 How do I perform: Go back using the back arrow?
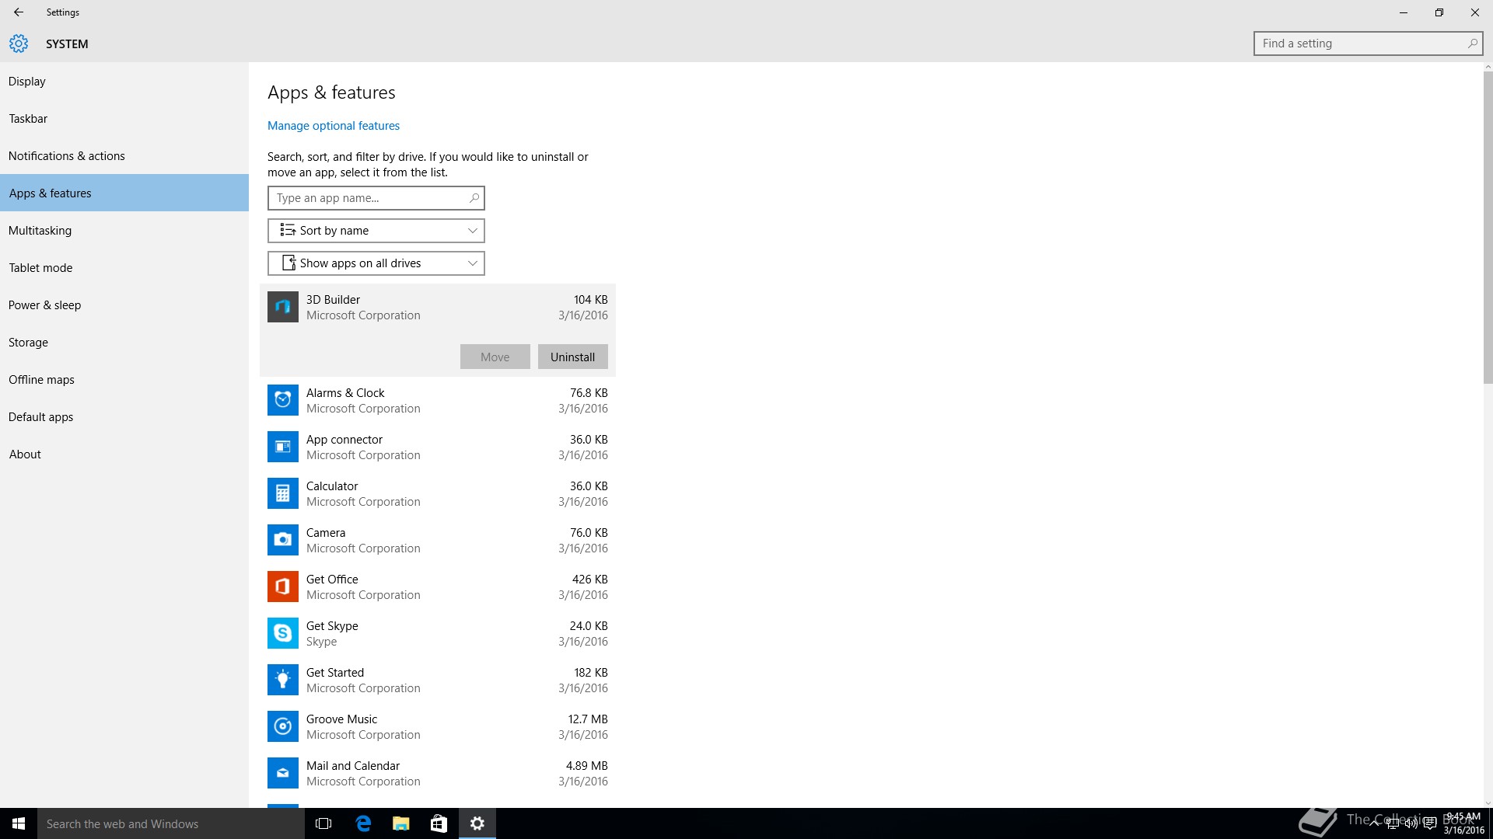pos(19,12)
